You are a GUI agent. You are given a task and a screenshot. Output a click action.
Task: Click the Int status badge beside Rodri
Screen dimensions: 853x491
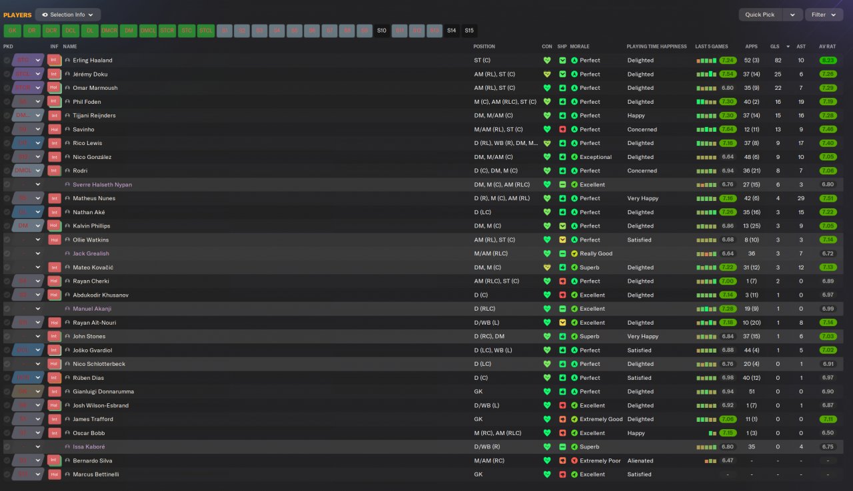[55, 171]
